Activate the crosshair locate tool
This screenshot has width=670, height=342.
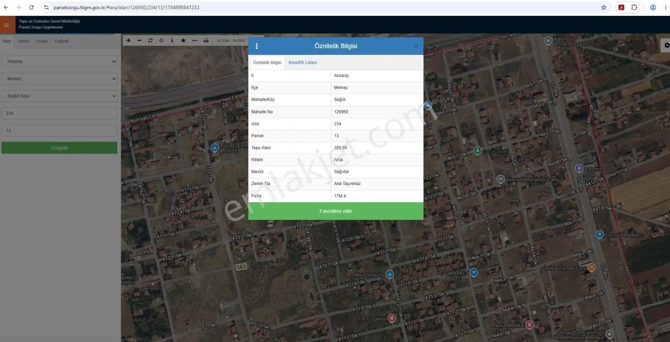(161, 41)
